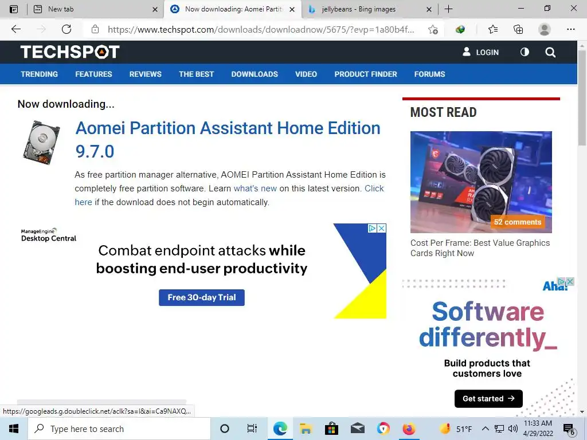Open the network tray icon
Viewport: 587px width, 440px height.
click(499, 429)
